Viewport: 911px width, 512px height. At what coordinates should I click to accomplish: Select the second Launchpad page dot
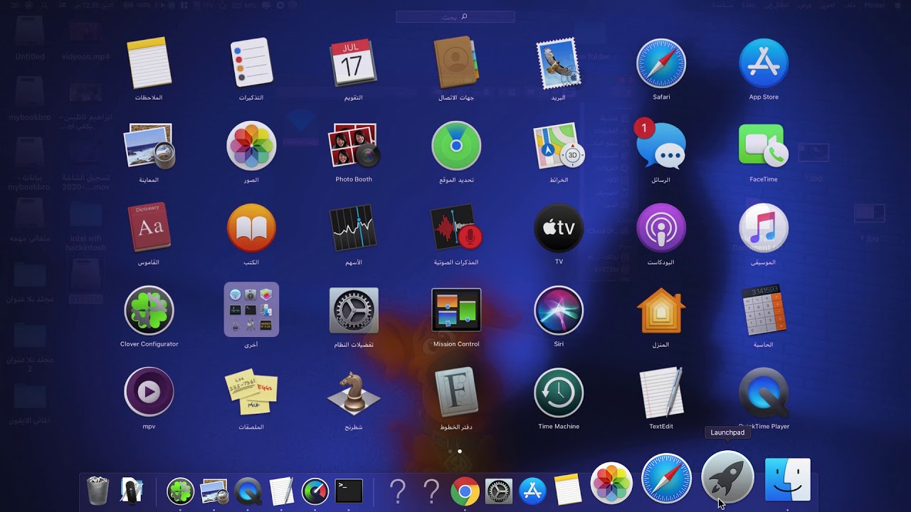pyautogui.click(x=460, y=451)
